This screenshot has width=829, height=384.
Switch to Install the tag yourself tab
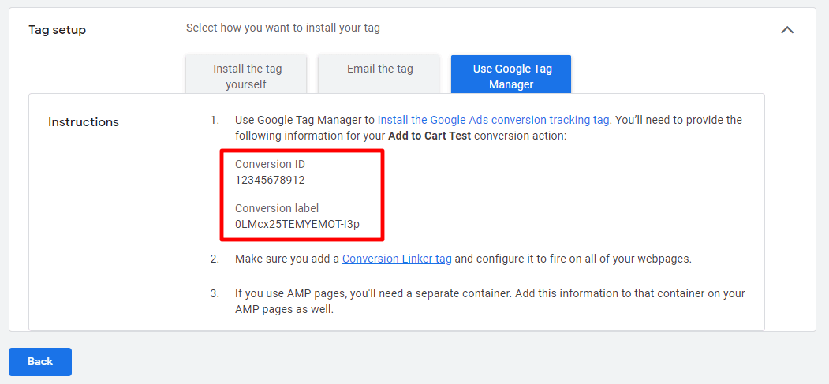click(246, 74)
